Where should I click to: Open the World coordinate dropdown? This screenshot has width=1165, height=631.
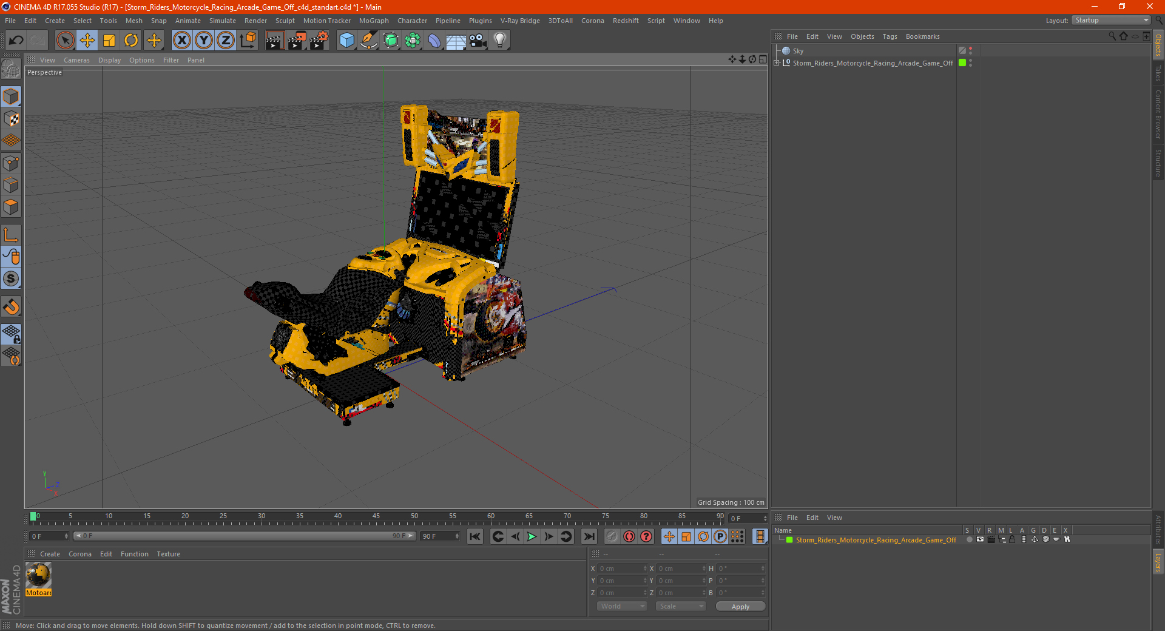coord(622,606)
